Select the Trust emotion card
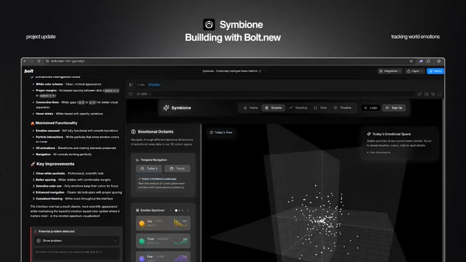Viewport: 466px width, 262px height. pos(163,241)
